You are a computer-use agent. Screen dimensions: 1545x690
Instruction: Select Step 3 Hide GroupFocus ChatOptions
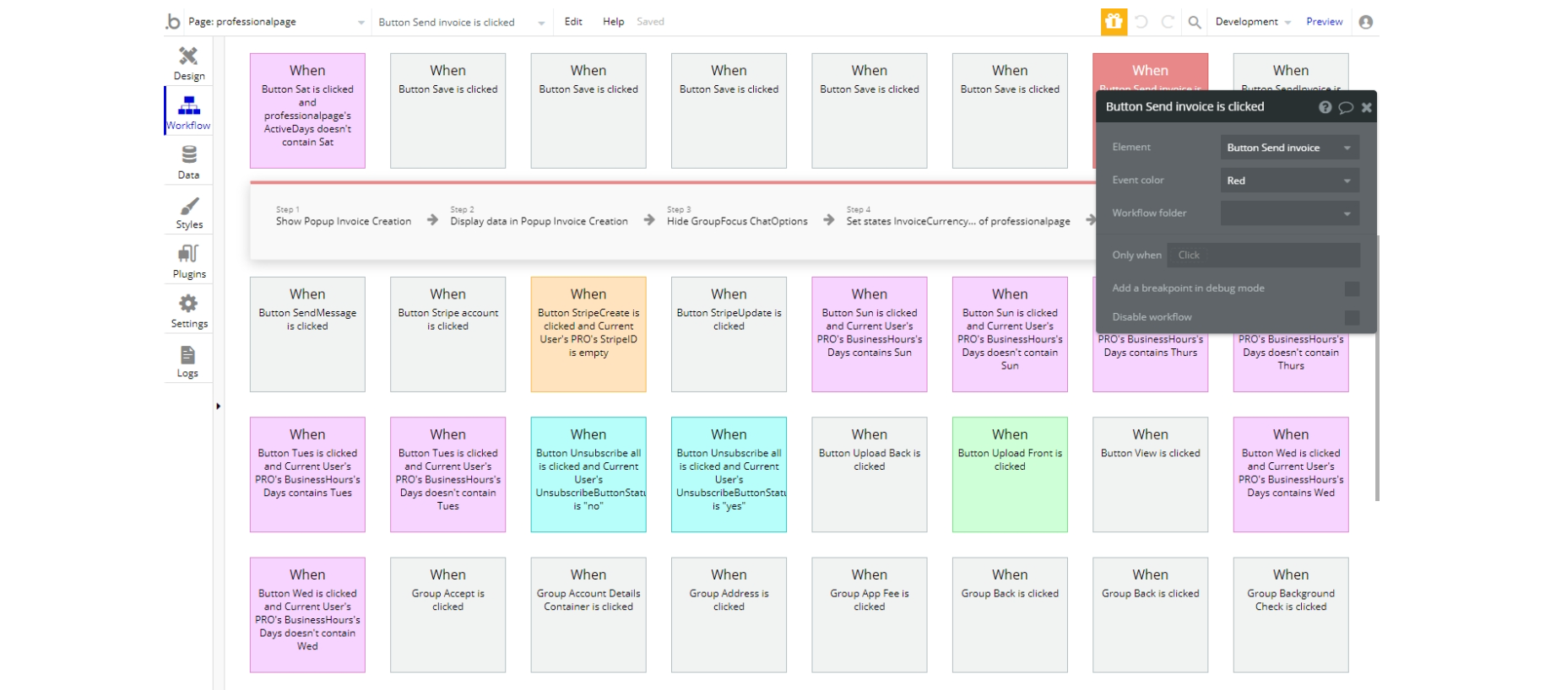(x=737, y=217)
